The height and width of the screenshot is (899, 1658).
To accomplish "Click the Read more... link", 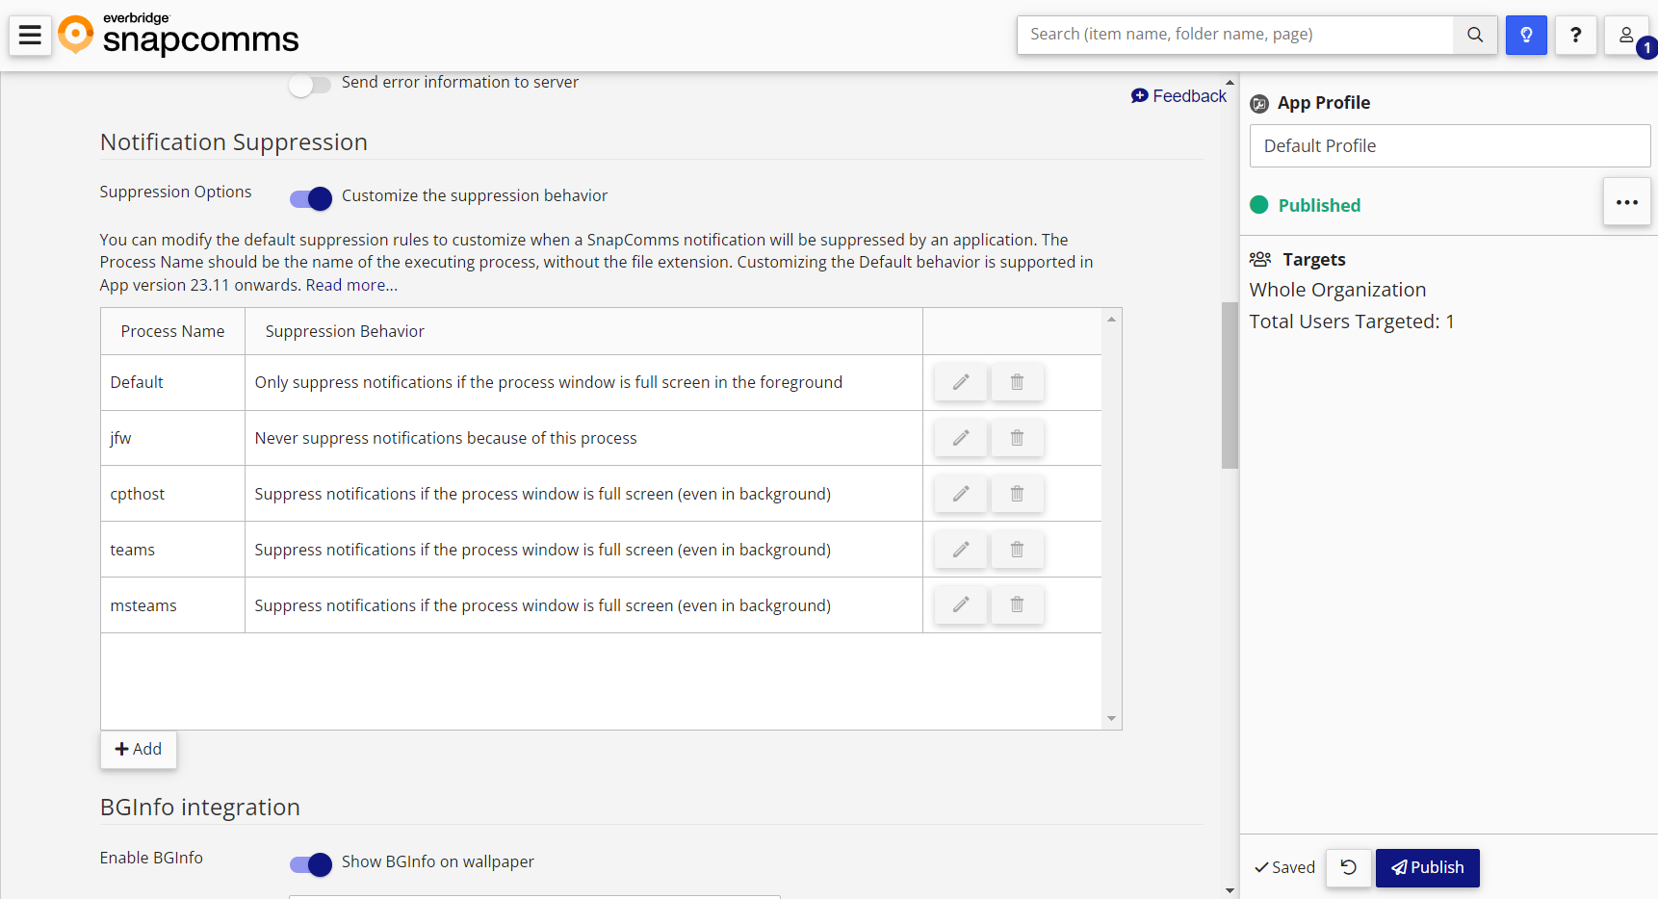I will click(351, 285).
